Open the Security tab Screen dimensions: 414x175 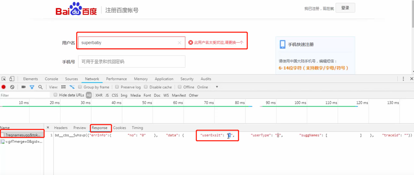pyautogui.click(x=187, y=79)
